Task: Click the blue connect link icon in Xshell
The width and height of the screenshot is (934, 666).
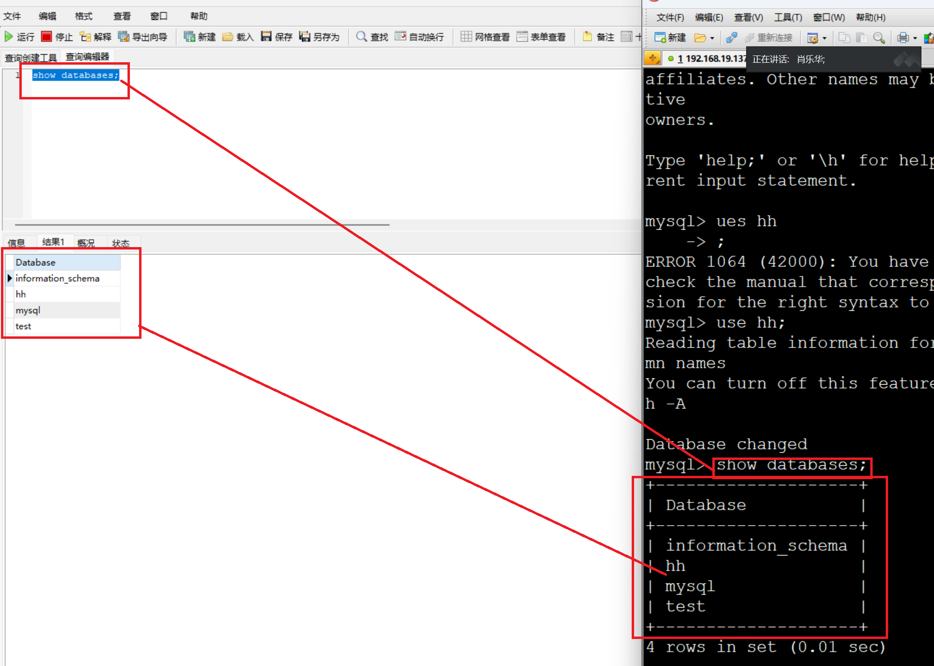Action: (x=732, y=38)
